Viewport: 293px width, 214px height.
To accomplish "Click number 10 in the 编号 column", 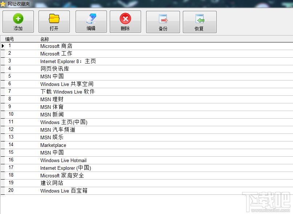I will [11, 114].
